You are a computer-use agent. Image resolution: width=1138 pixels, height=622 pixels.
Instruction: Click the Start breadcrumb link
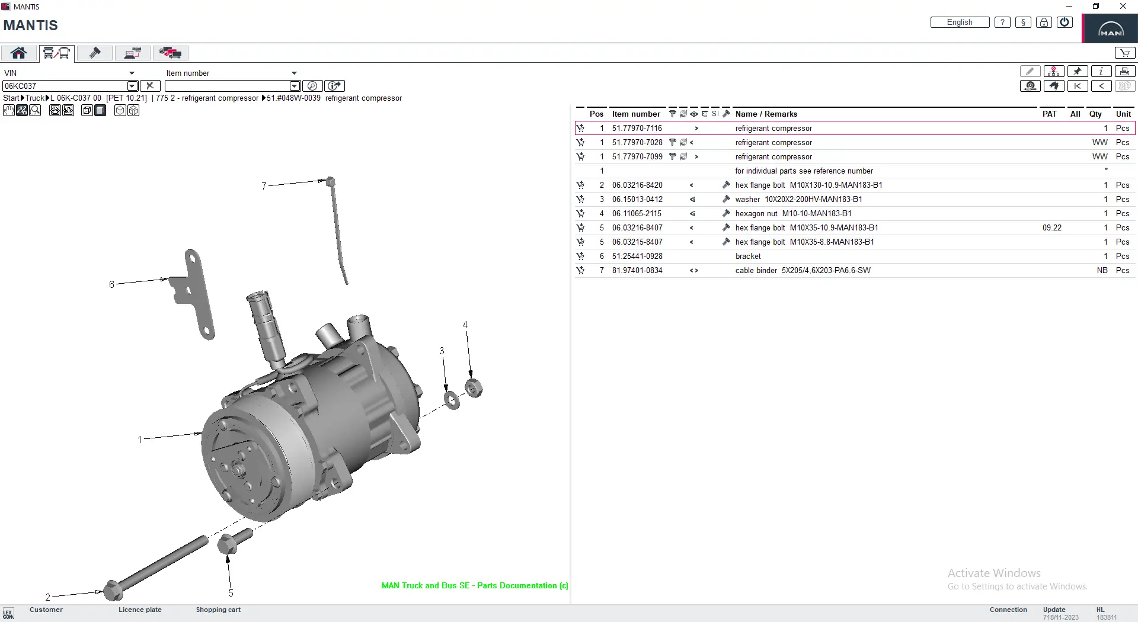click(x=11, y=98)
